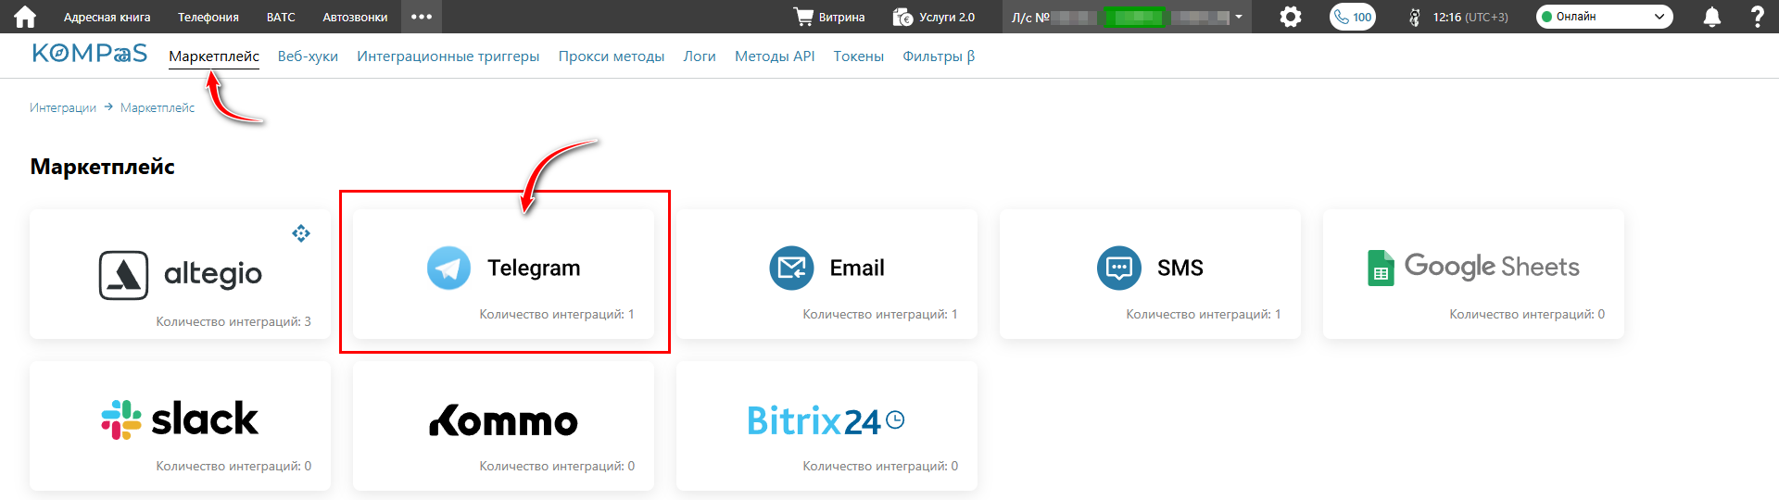Open the three-dots overflow menu
The height and width of the screenshot is (500, 1779).
point(422,17)
